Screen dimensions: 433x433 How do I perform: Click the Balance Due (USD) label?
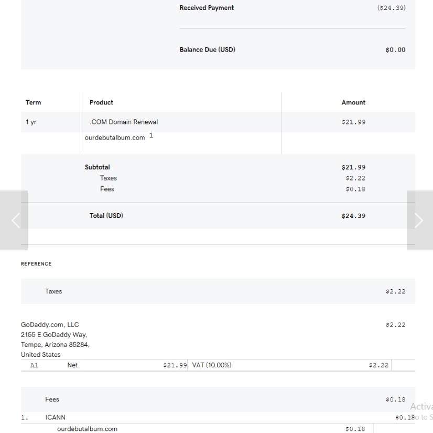(207, 50)
